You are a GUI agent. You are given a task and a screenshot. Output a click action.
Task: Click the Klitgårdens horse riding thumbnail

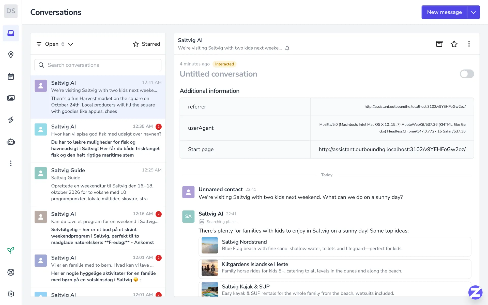210,268
